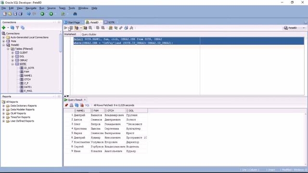Close the Query Result tab
308x173 pixels.
point(85,99)
